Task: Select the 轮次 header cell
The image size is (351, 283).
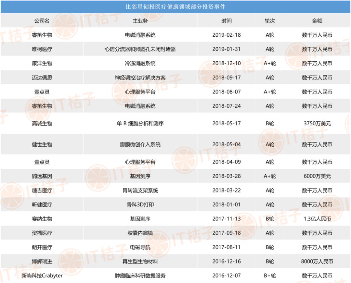Action: pyautogui.click(x=270, y=20)
